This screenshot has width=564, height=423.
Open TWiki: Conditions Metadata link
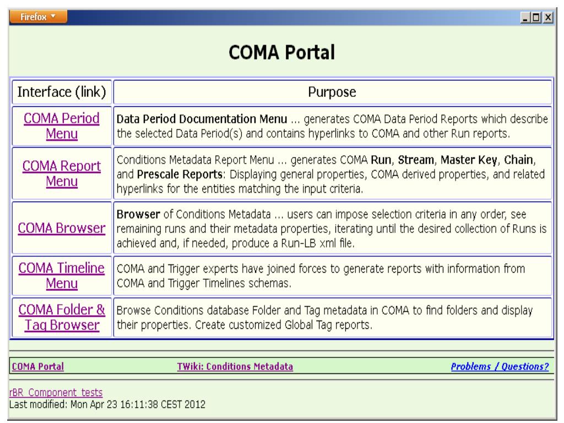pos(235,366)
